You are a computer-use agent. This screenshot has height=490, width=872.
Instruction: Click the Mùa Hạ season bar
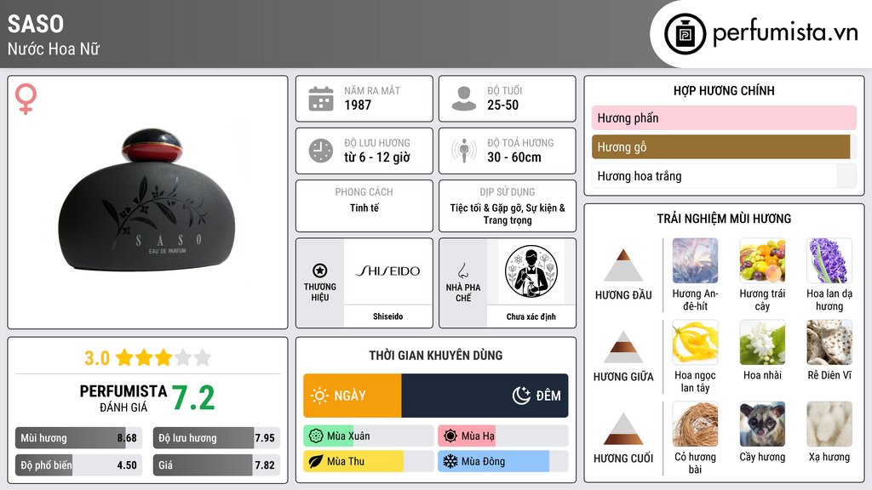tap(503, 436)
